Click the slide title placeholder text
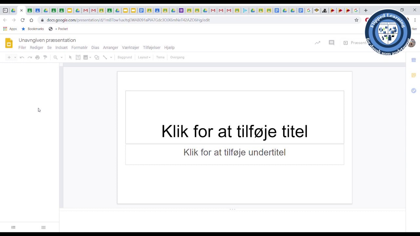 point(235,131)
